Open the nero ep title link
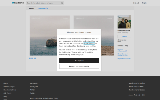The width and height of the screenshot is (160, 100). 33,58
